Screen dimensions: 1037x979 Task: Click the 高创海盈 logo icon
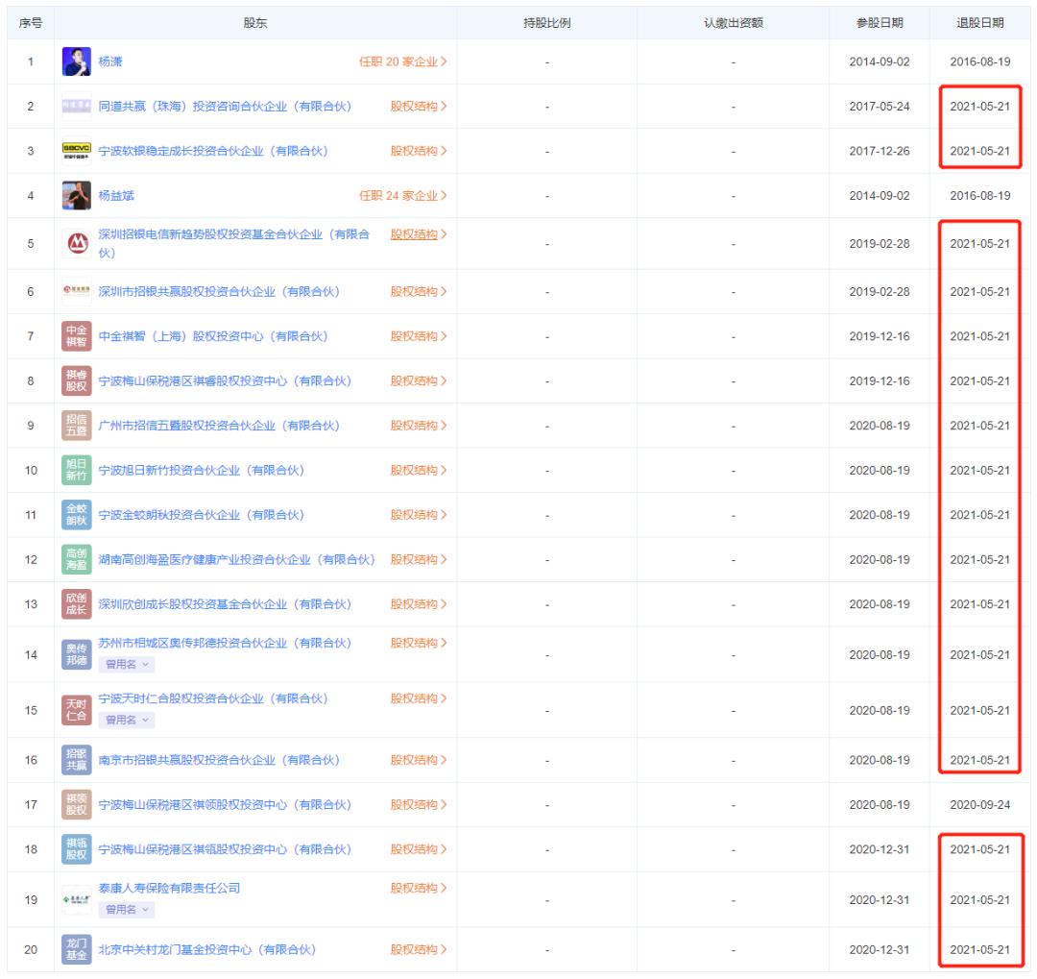coord(76,559)
